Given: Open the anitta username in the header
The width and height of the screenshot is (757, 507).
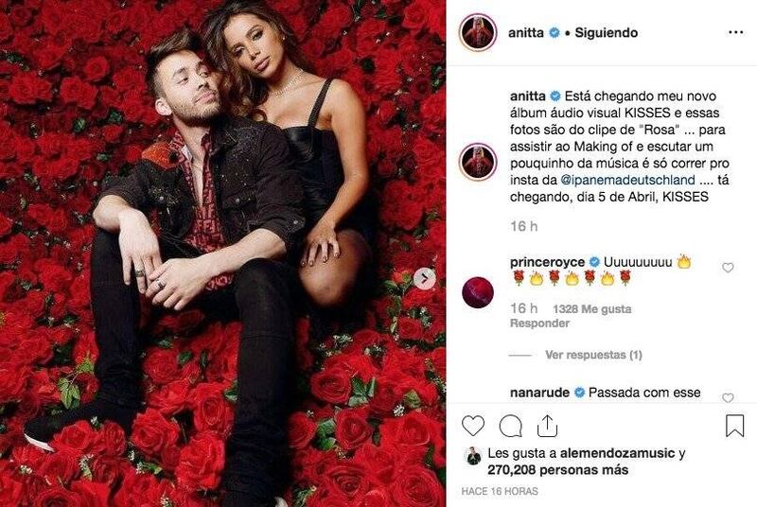Looking at the screenshot, I should pos(526,33).
